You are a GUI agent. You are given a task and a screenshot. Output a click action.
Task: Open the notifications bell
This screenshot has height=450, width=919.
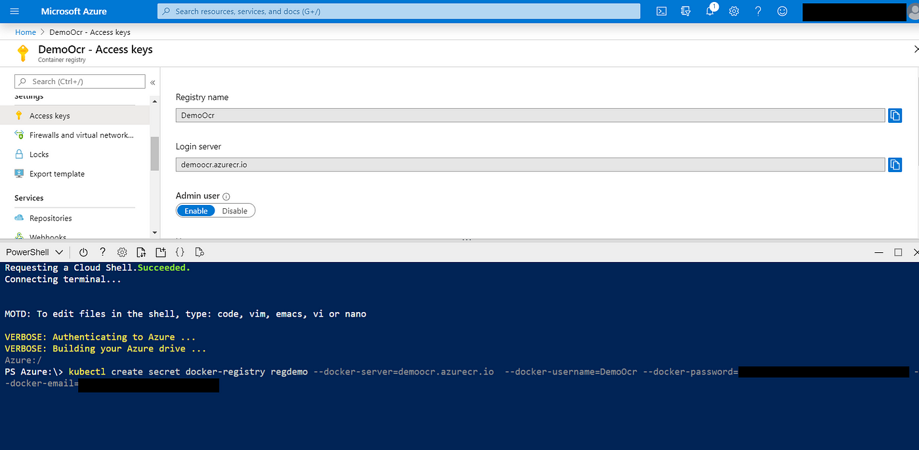coord(710,11)
